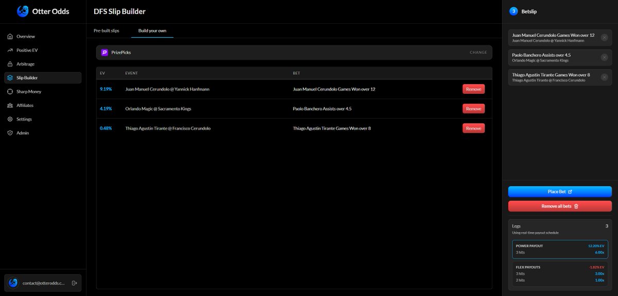Select Slip Builder in sidebar

[43, 78]
